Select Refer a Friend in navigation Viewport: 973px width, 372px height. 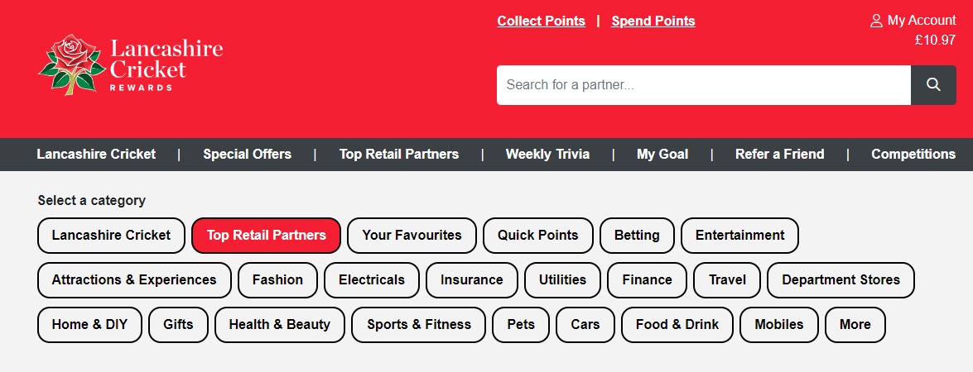(x=779, y=154)
